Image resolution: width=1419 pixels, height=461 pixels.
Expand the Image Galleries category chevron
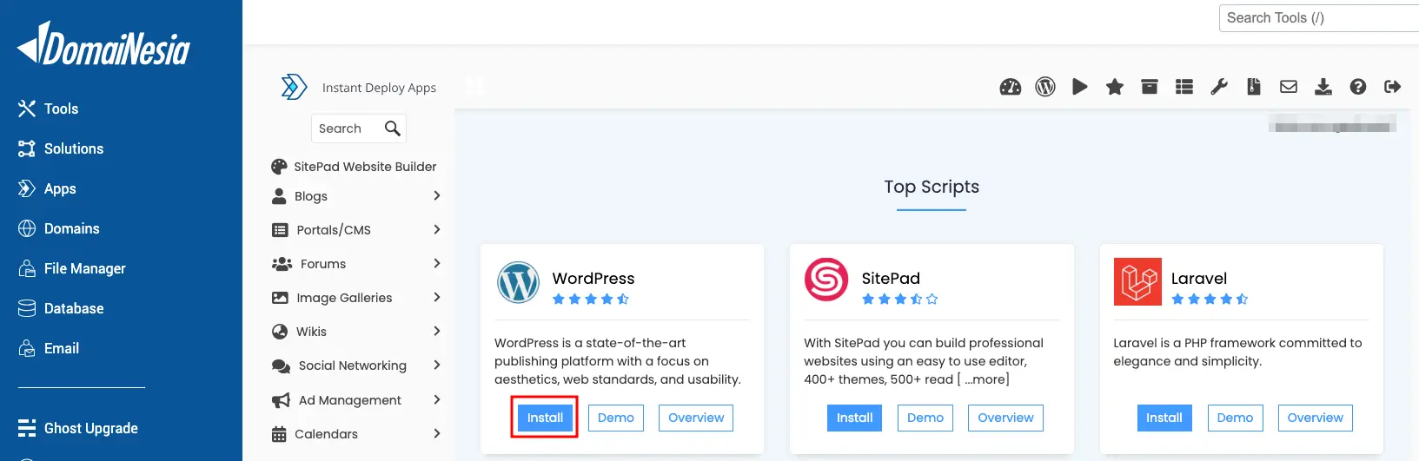click(437, 297)
